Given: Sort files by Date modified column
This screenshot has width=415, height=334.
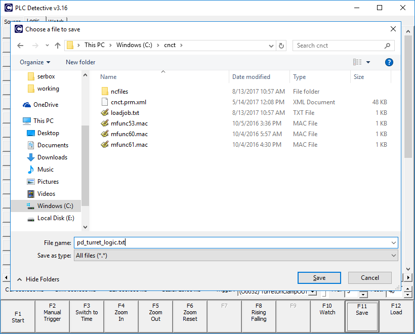Looking at the screenshot, I should pos(251,77).
